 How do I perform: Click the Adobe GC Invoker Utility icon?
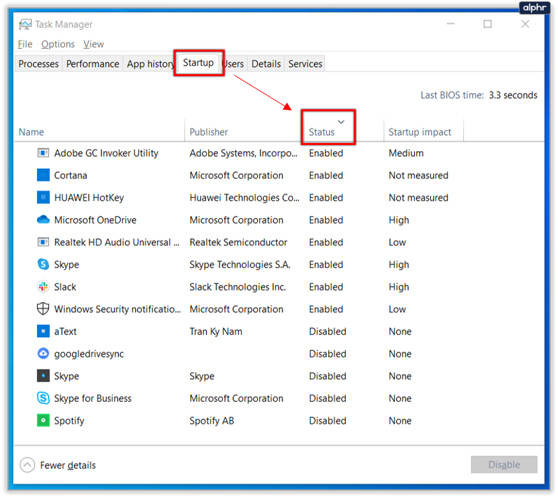tap(43, 153)
